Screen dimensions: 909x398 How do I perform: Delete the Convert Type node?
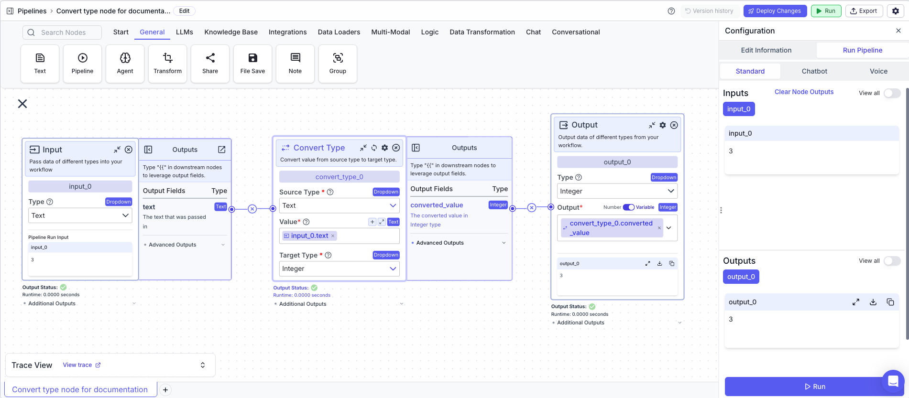coord(396,148)
